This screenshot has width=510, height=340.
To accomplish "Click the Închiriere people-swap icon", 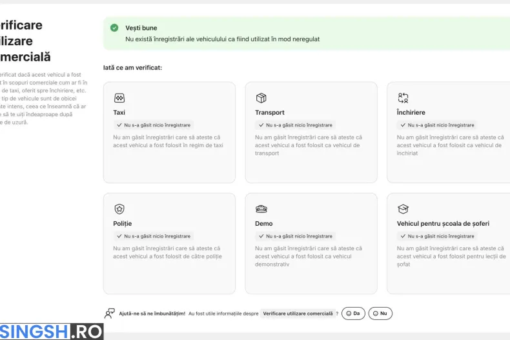I will point(403,98).
